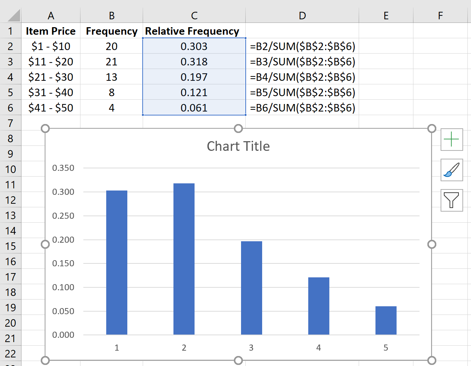Select the cell containing $41 - $50
The width and height of the screenshot is (471, 366).
51,108
